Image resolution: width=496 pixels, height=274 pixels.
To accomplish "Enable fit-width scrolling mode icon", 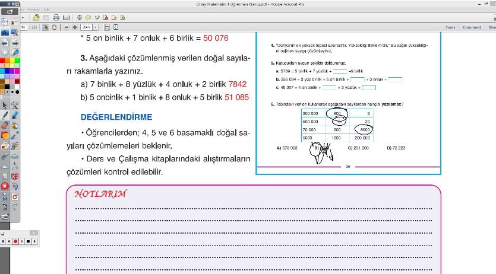I will pos(108,27).
